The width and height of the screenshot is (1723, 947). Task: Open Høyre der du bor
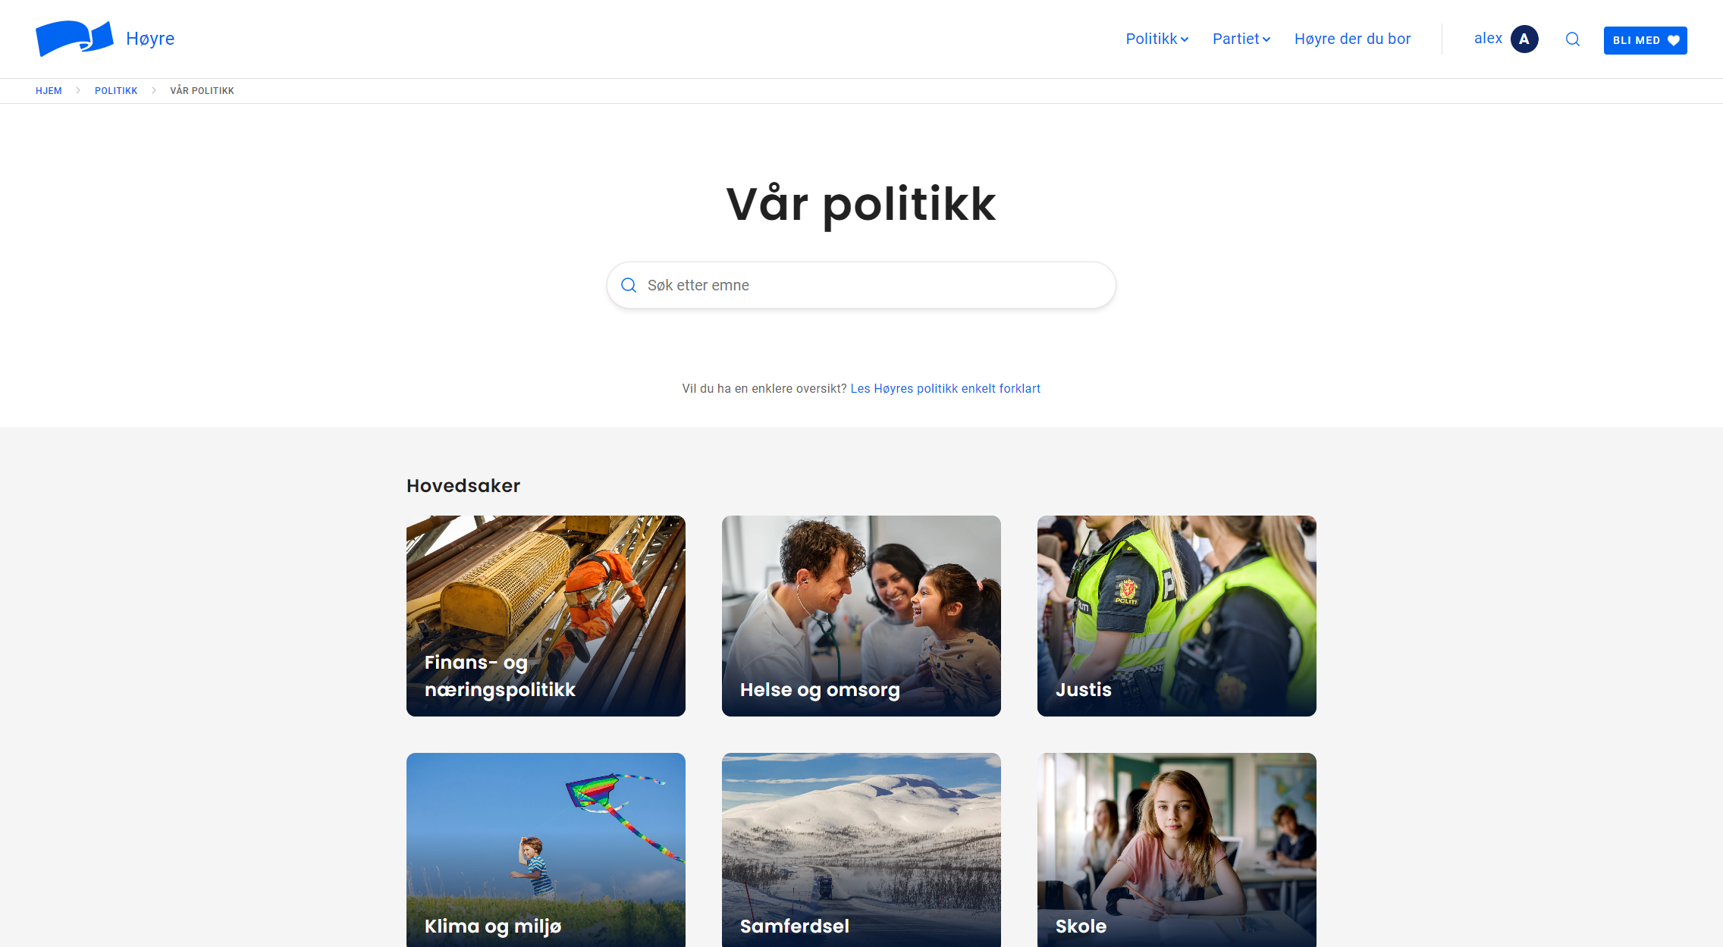pyautogui.click(x=1352, y=39)
